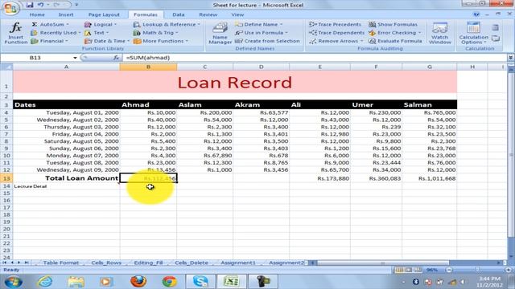Switch to the Home tab
The image size is (515, 289).
click(x=37, y=14)
